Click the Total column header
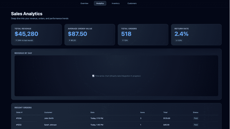 pyautogui.click(x=165, y=112)
